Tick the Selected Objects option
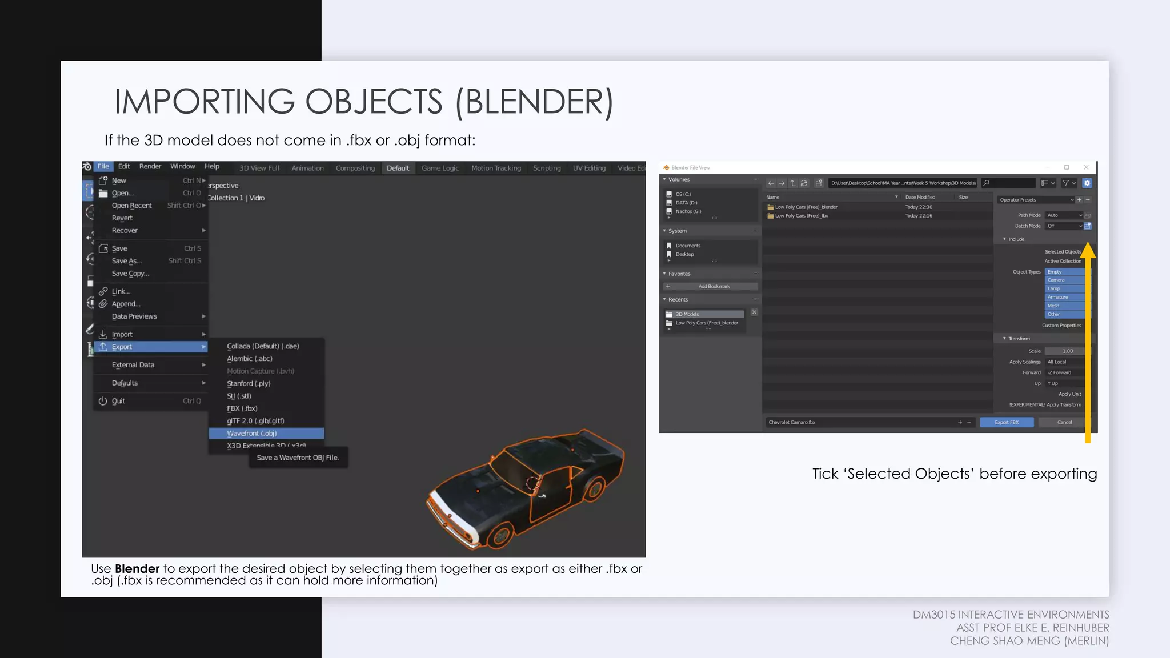 click(1063, 252)
